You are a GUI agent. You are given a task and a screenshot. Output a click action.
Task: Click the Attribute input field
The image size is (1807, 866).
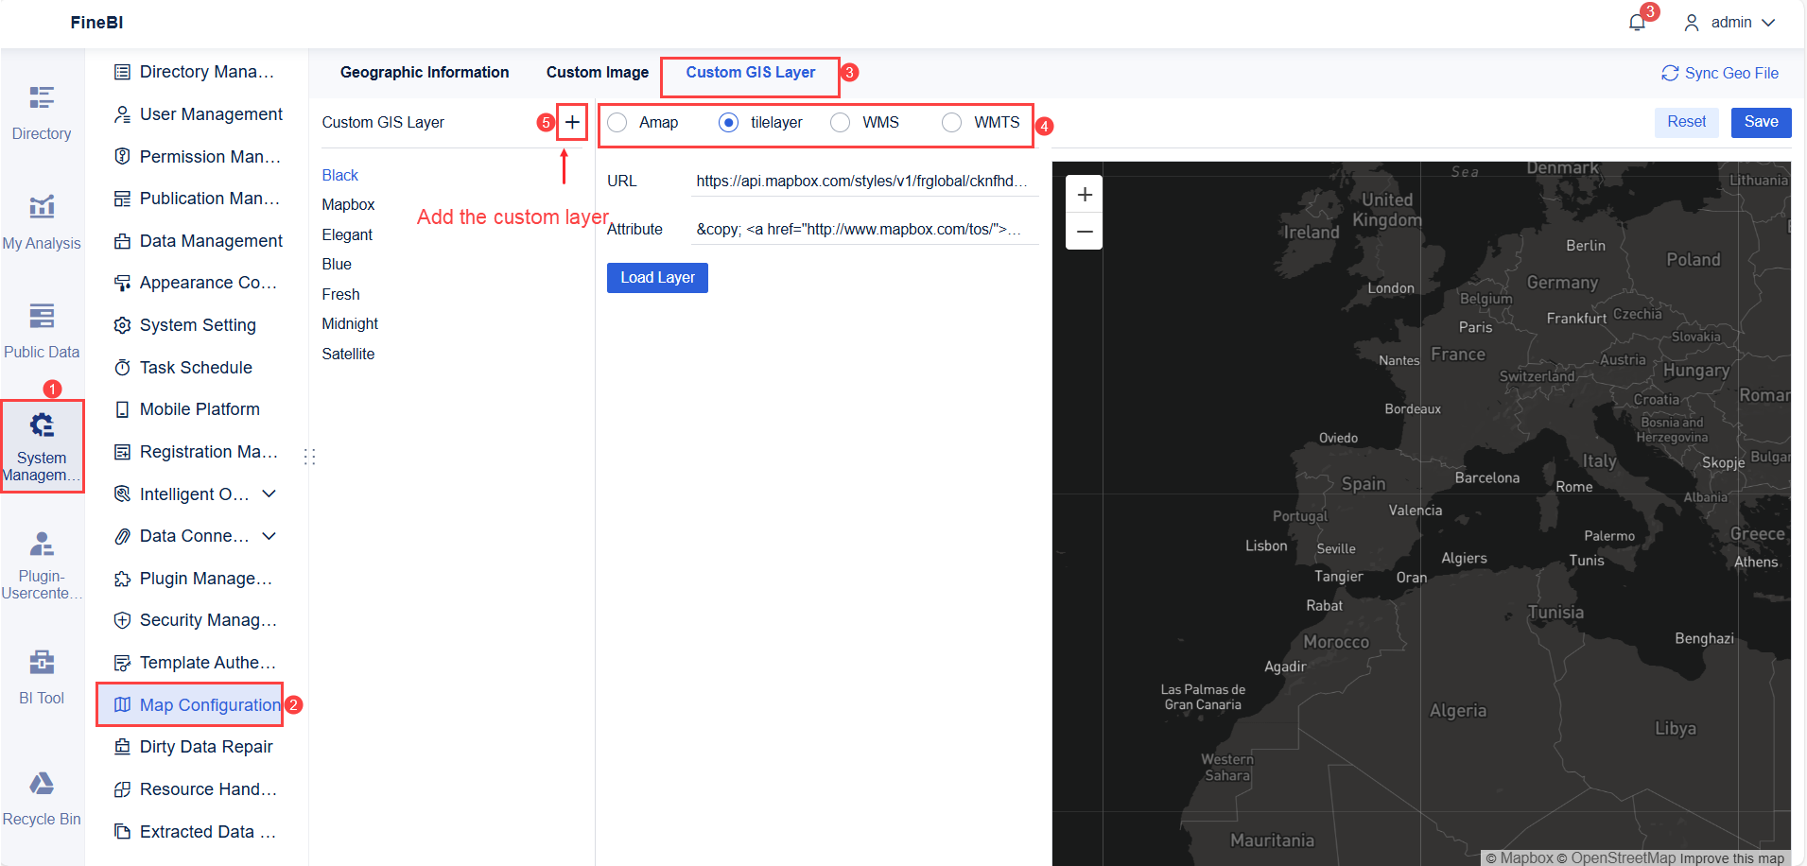point(864,229)
